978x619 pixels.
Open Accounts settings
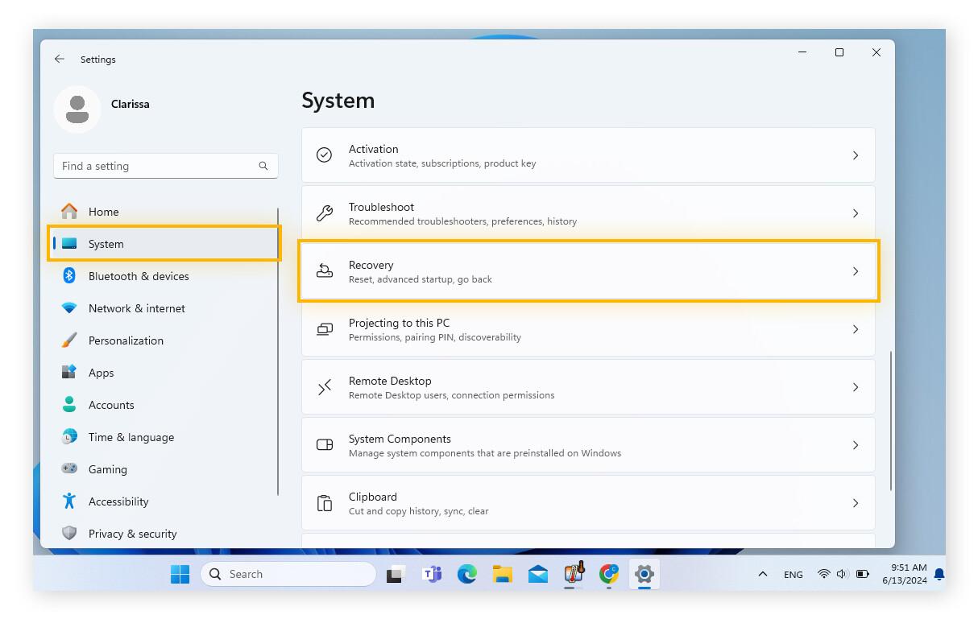111,405
